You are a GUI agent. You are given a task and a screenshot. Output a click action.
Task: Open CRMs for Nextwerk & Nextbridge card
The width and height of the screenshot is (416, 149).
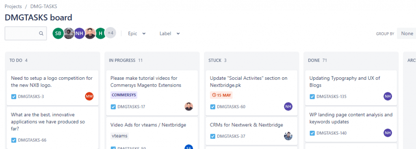tap(251, 131)
